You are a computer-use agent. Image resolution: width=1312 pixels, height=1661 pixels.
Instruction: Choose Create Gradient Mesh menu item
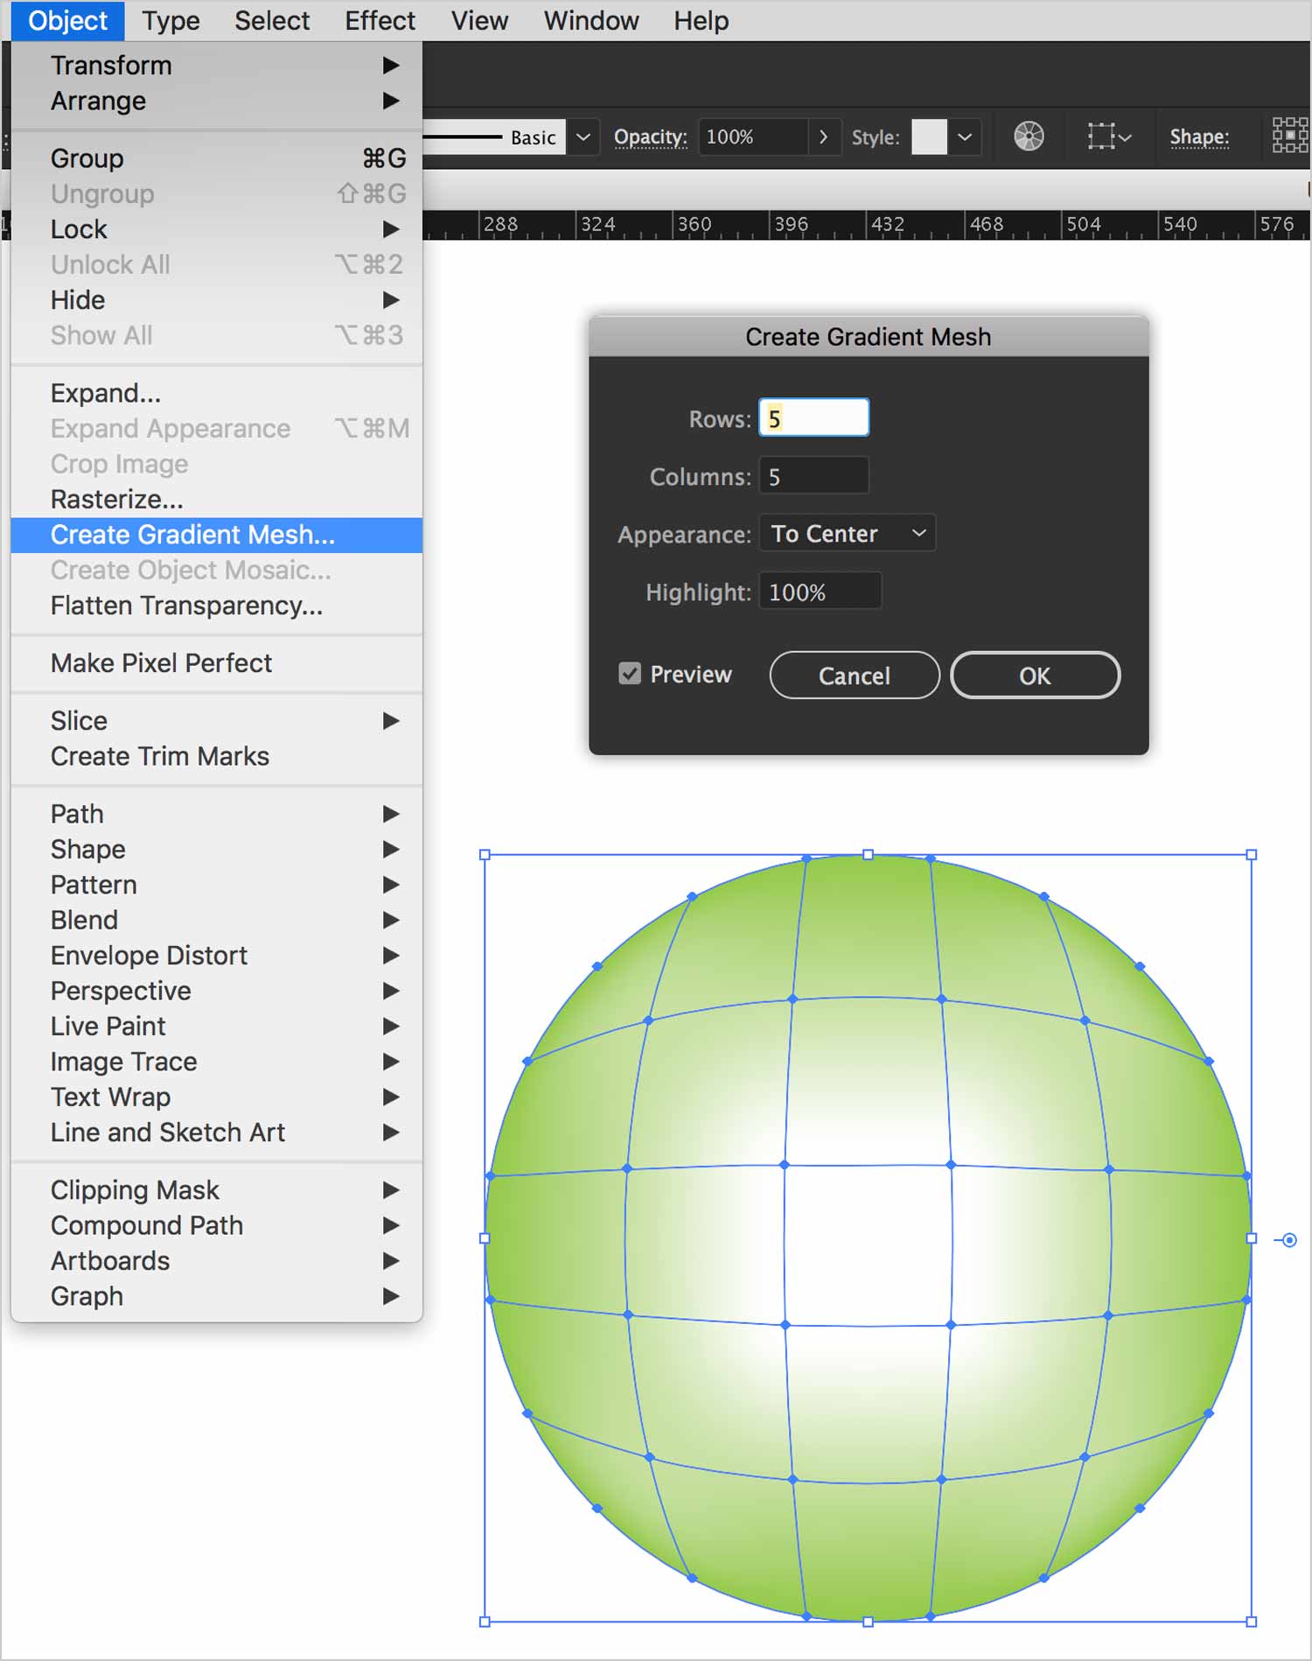tap(217, 535)
